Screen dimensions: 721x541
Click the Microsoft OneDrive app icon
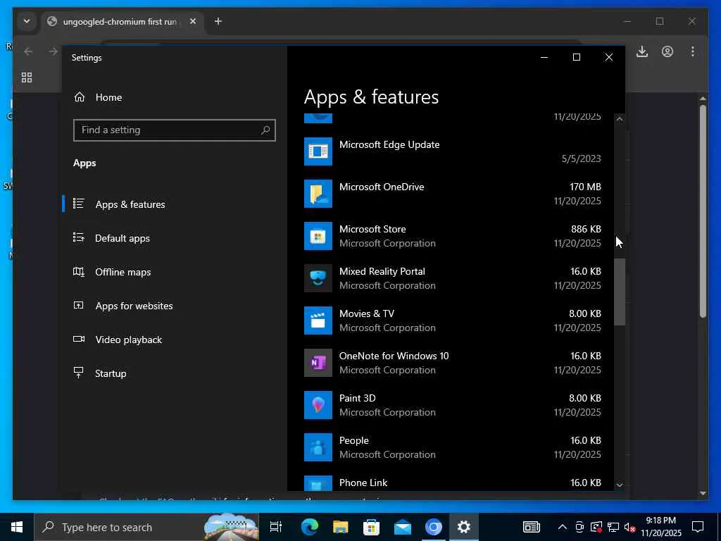(x=318, y=194)
